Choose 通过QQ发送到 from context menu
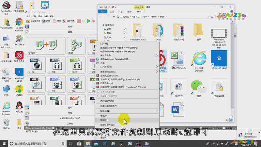 point(128,101)
